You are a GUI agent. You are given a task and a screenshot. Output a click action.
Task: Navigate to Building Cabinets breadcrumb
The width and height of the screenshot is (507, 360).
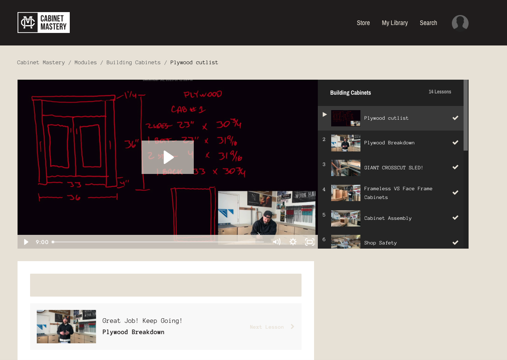pyautogui.click(x=133, y=63)
